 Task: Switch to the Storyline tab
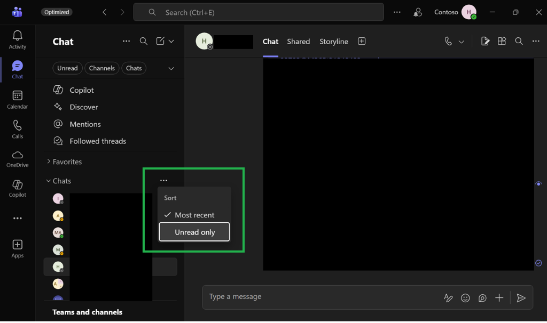coord(333,42)
